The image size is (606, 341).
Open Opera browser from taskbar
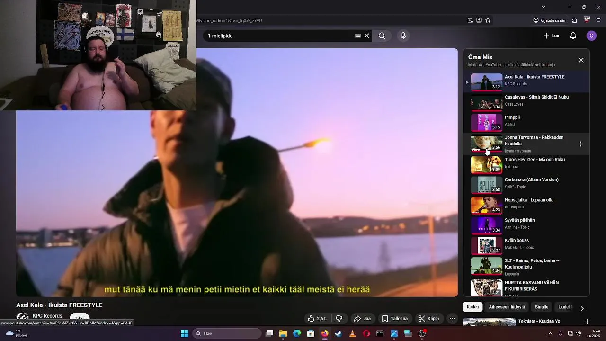(366, 333)
